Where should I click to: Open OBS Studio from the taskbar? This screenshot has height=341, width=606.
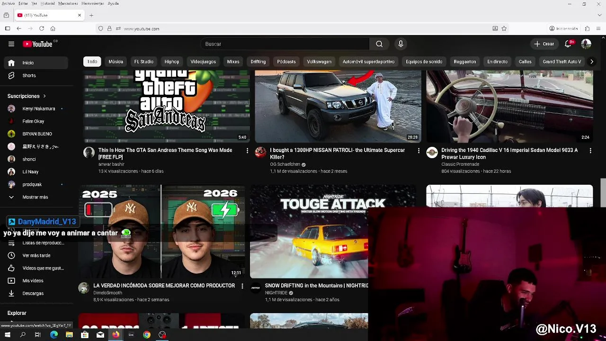(162, 335)
